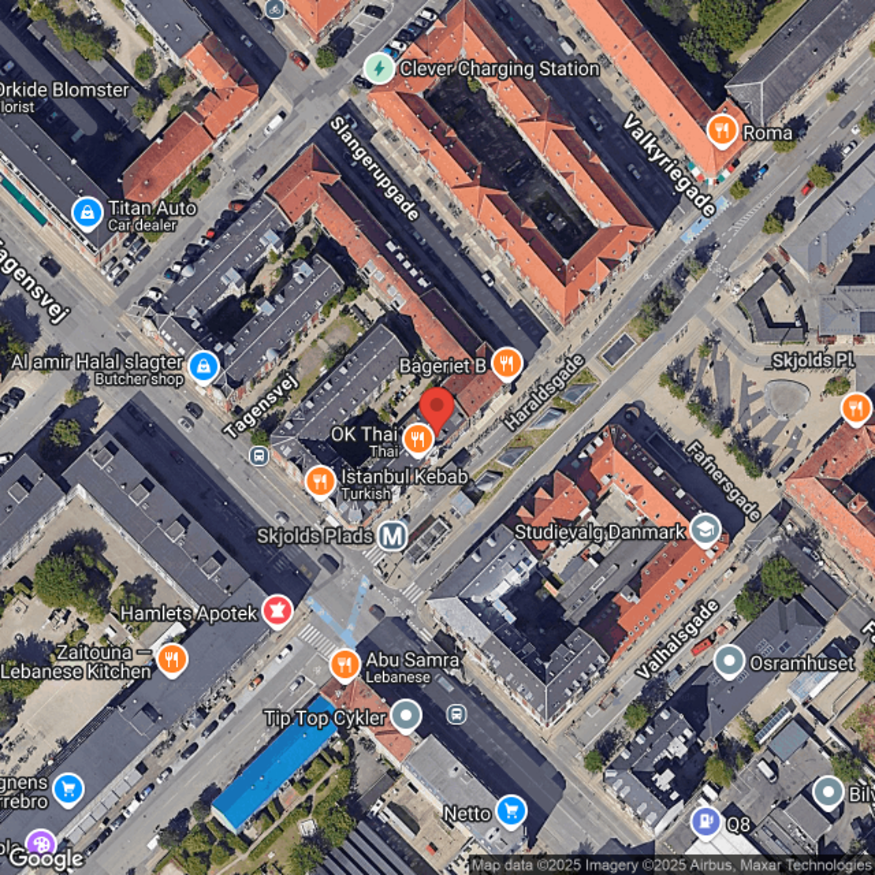
Task: Select the Roma restaurant pin
Action: 722,131
